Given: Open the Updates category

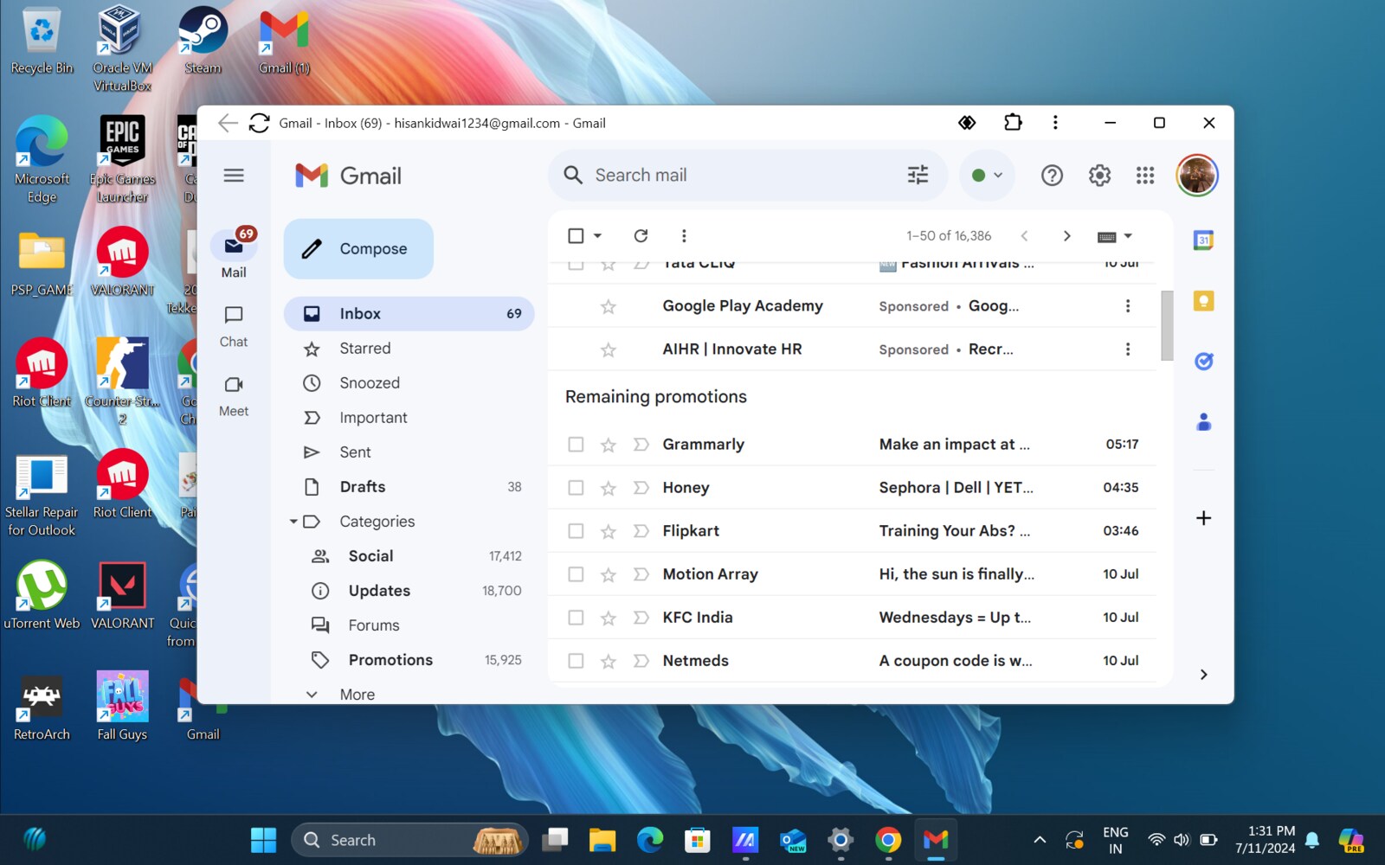Looking at the screenshot, I should pos(379,590).
